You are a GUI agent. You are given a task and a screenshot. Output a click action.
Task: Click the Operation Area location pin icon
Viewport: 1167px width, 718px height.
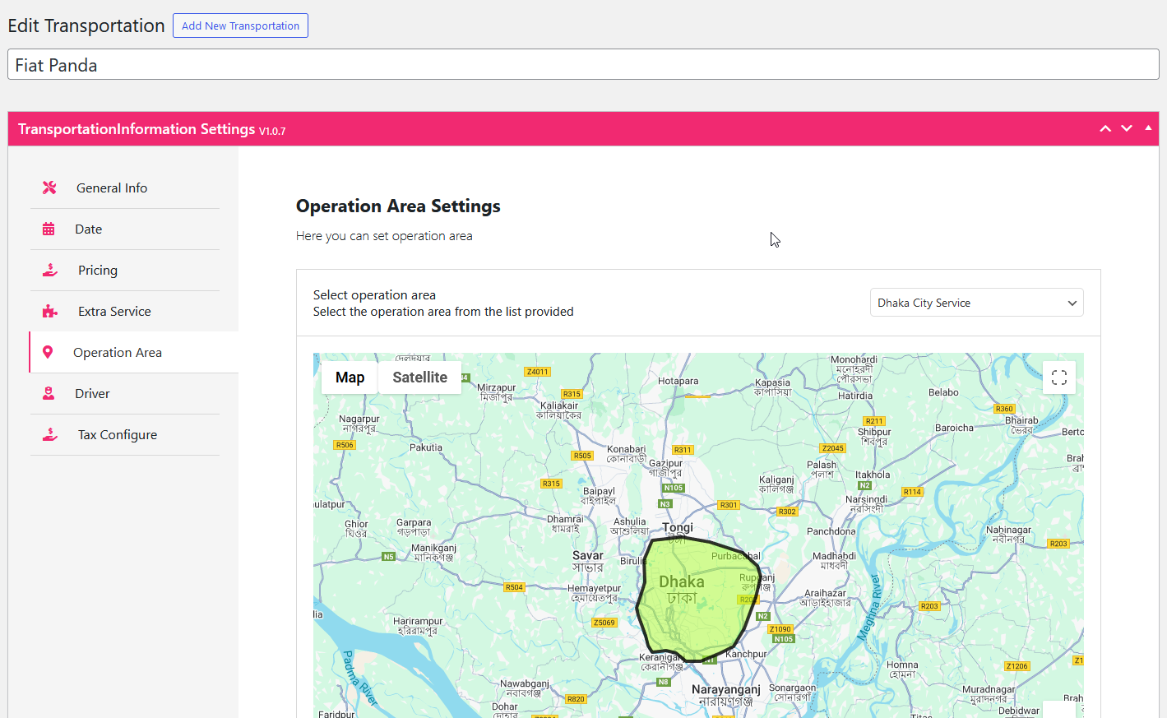(48, 352)
